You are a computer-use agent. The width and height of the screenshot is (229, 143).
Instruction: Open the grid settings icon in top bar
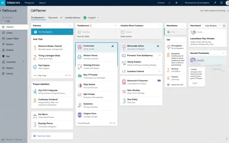(177, 3)
